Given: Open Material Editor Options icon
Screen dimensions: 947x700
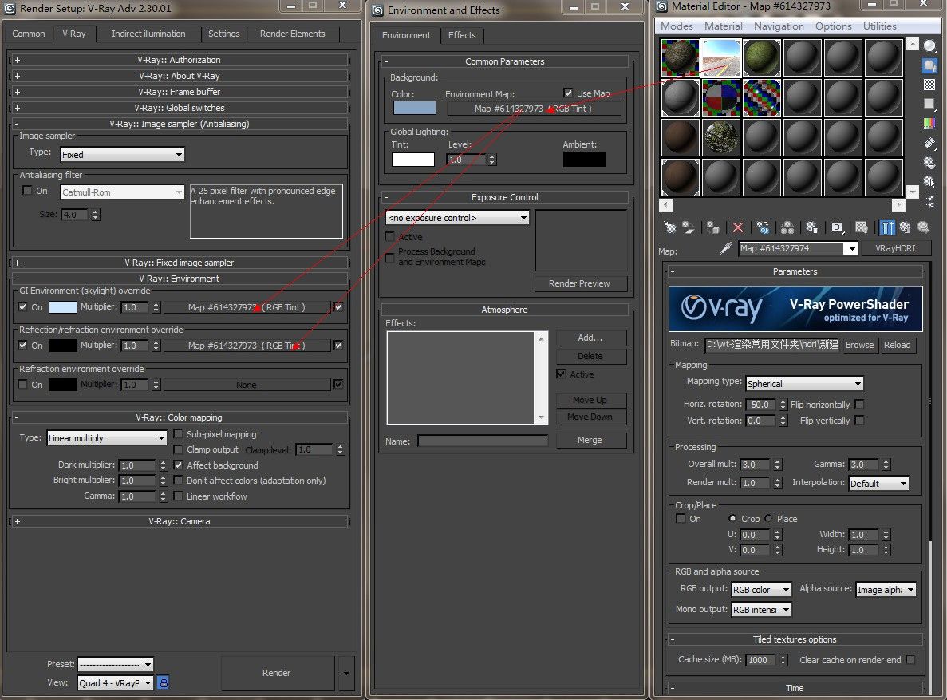Looking at the screenshot, I should click(930, 162).
